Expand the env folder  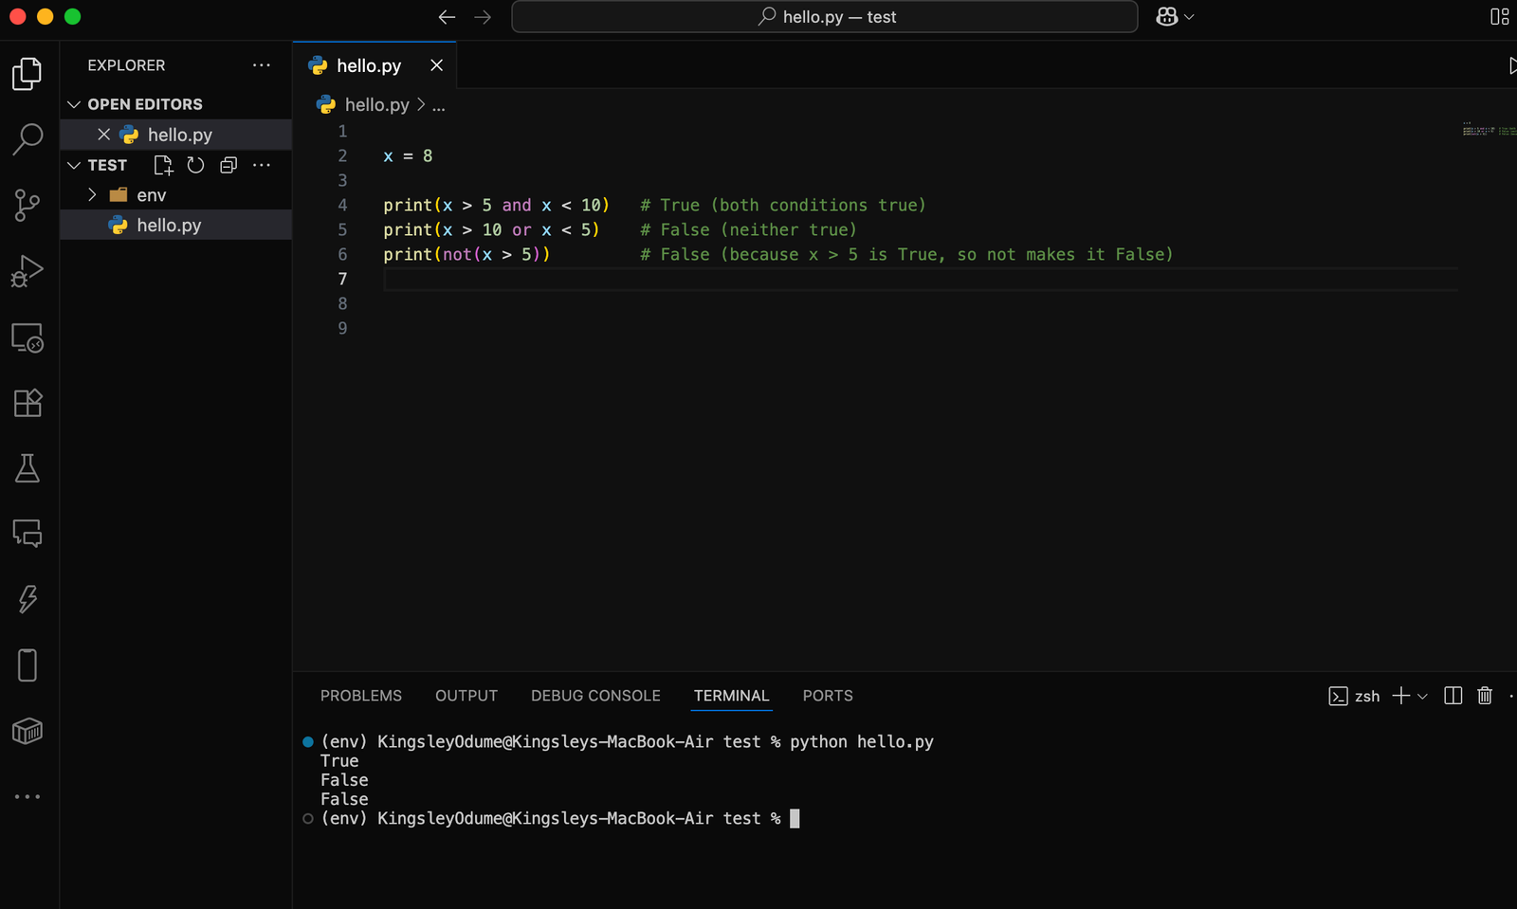click(x=92, y=194)
